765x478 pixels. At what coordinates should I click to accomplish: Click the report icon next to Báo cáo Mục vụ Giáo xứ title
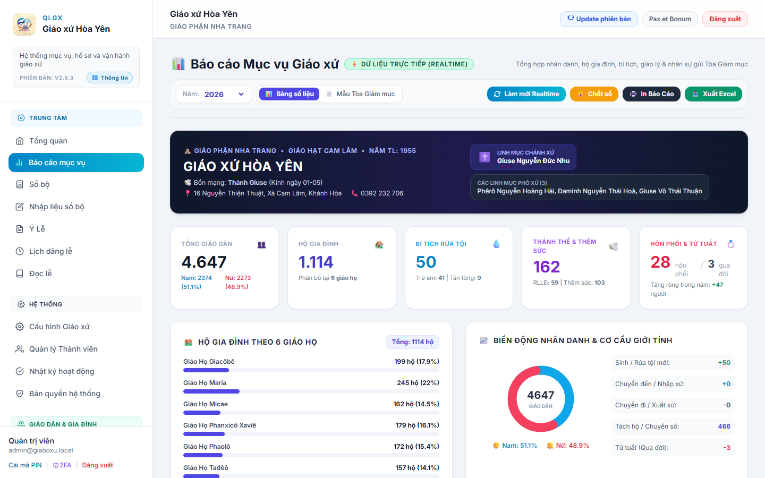[x=178, y=64]
